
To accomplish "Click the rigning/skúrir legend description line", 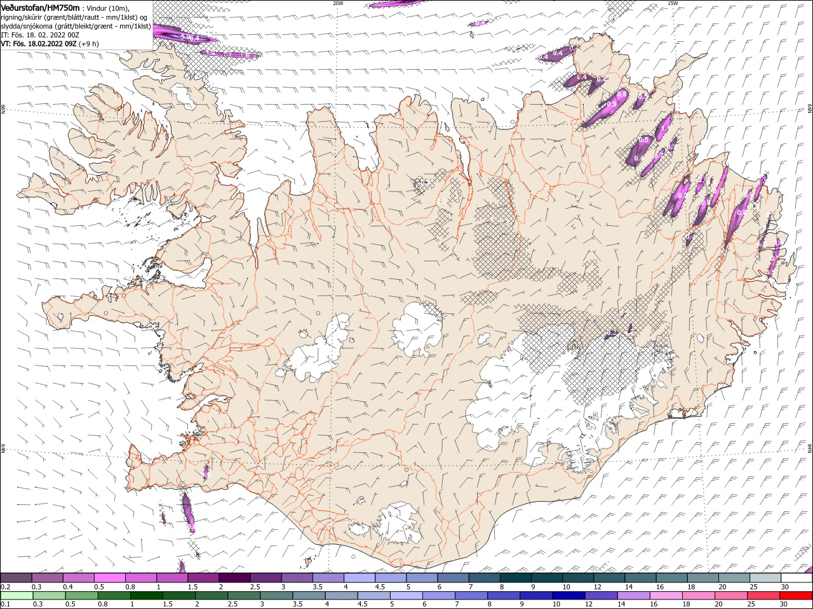I will pos(74,17).
